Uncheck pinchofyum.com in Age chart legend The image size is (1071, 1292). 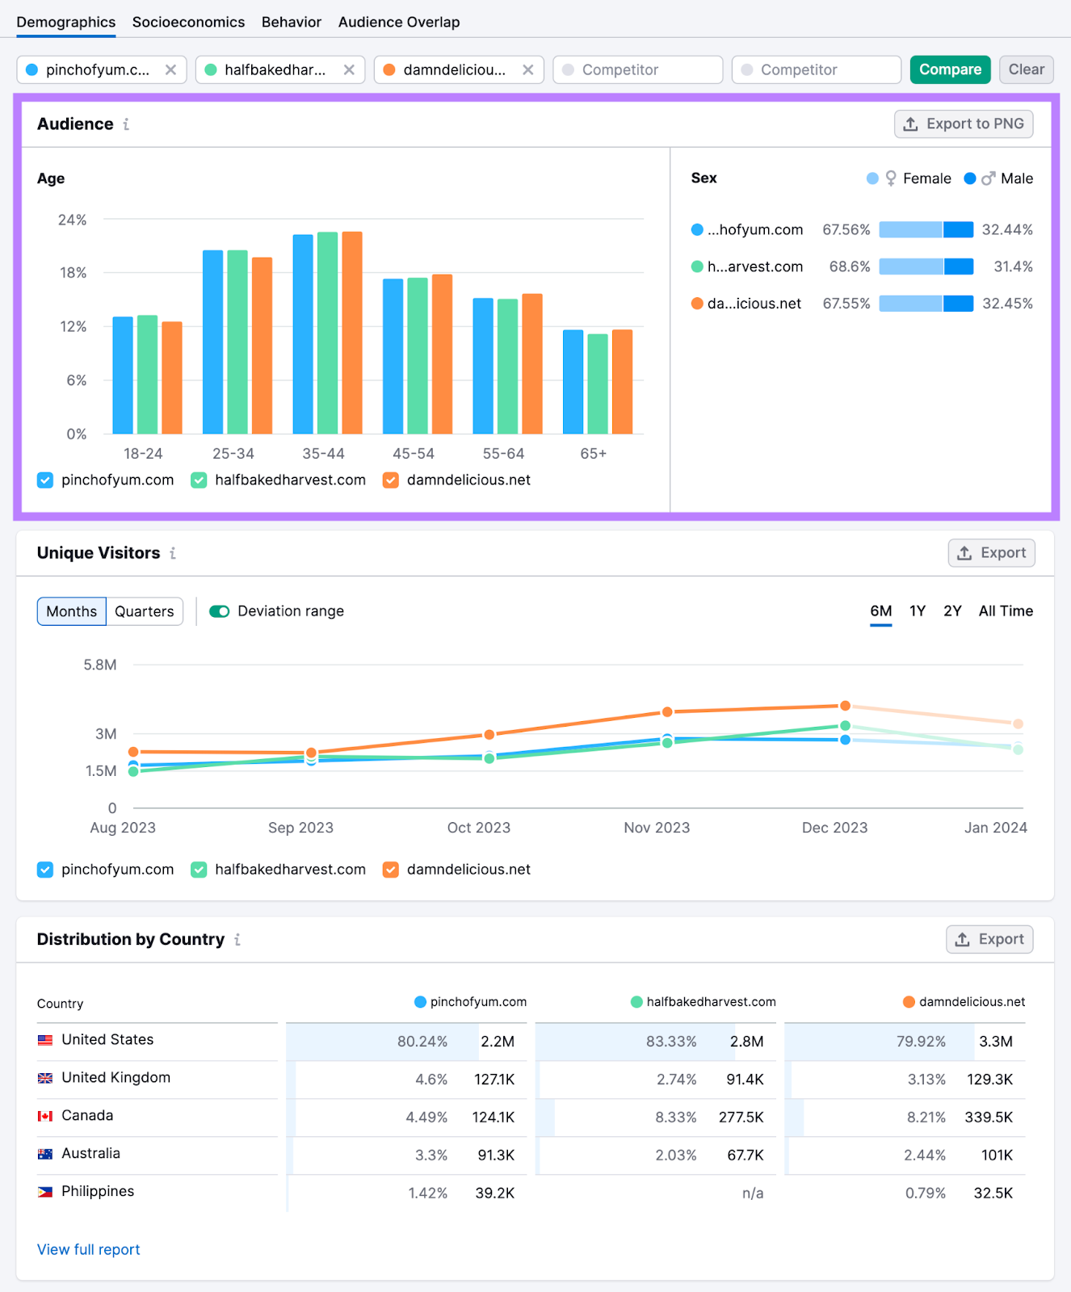(45, 480)
